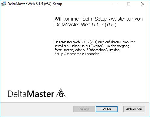The image size is (150, 117).
Task: Click the quoted word "Weiter" in the description
Action: (x=98, y=46)
